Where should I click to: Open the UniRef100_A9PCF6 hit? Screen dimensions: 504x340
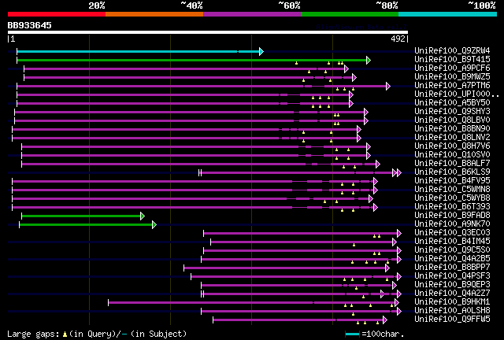pyautogui.click(x=452, y=68)
